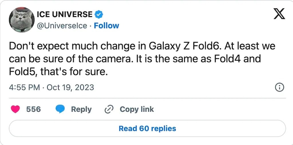The height and width of the screenshot is (145, 293).
Task: Open the tweet info circle icon
Action: [x=279, y=87]
